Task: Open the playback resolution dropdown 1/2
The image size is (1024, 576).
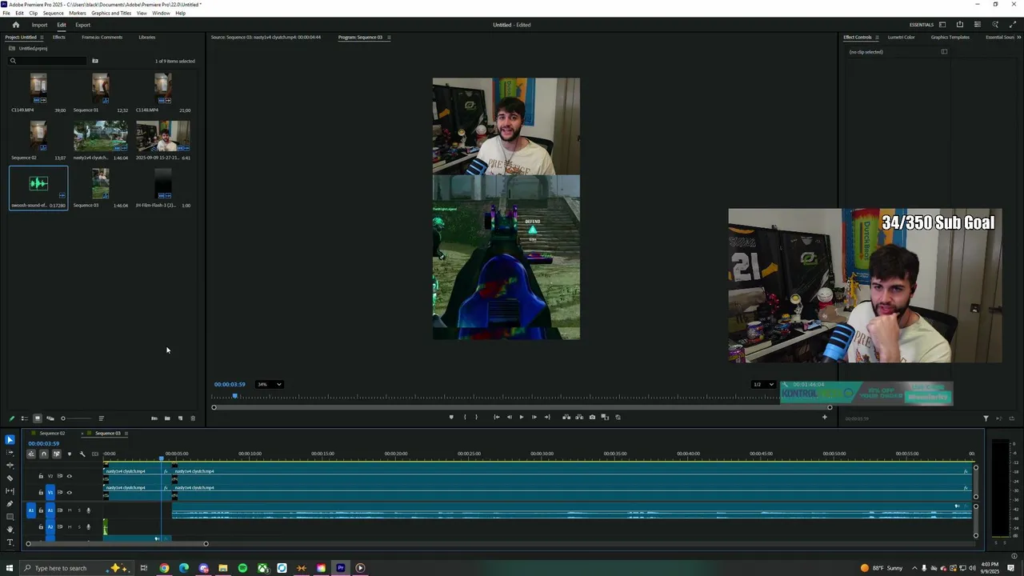Action: coord(764,384)
